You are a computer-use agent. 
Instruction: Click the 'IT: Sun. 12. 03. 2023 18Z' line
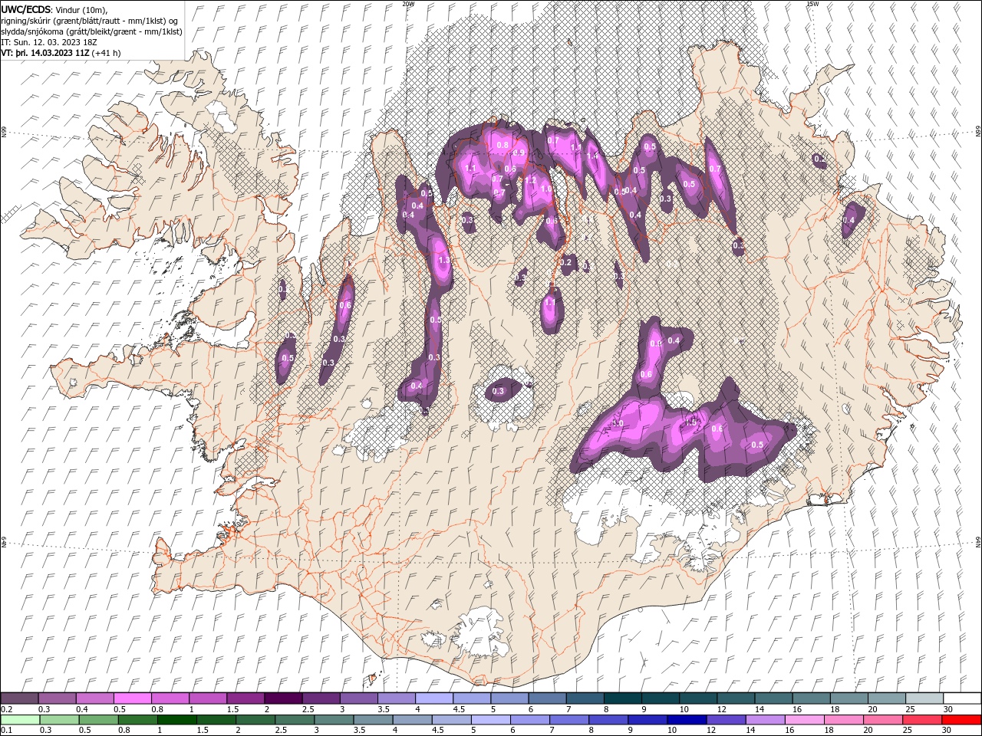(49, 42)
